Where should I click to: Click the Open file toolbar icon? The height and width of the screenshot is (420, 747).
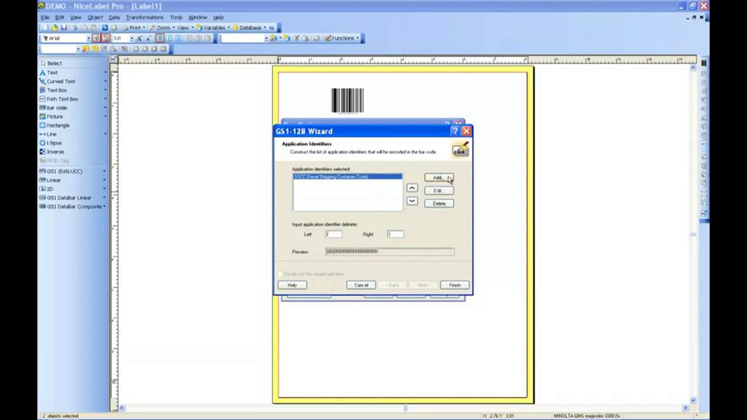55,27
